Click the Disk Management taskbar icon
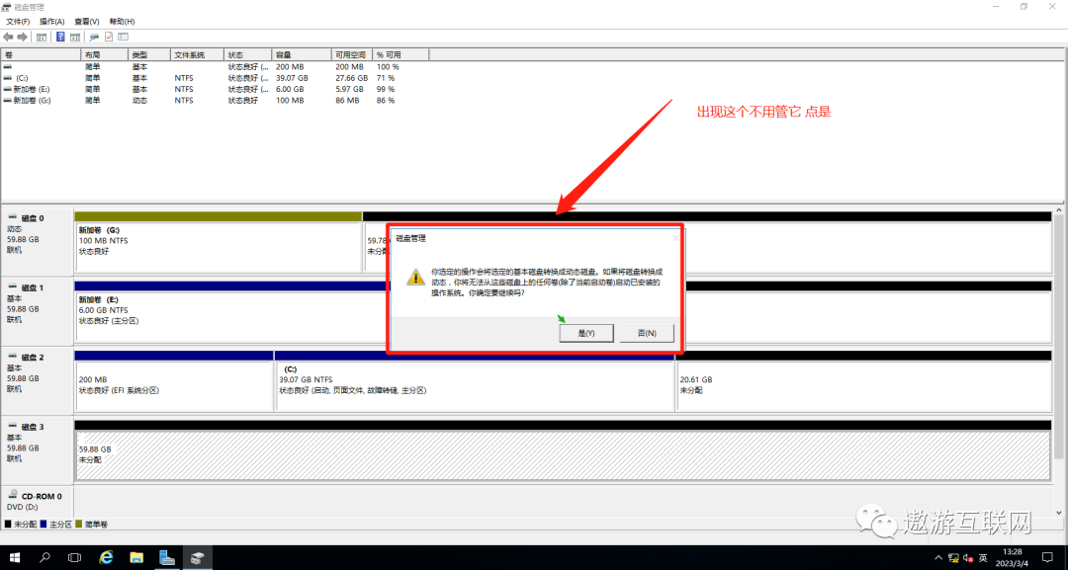 [198, 558]
